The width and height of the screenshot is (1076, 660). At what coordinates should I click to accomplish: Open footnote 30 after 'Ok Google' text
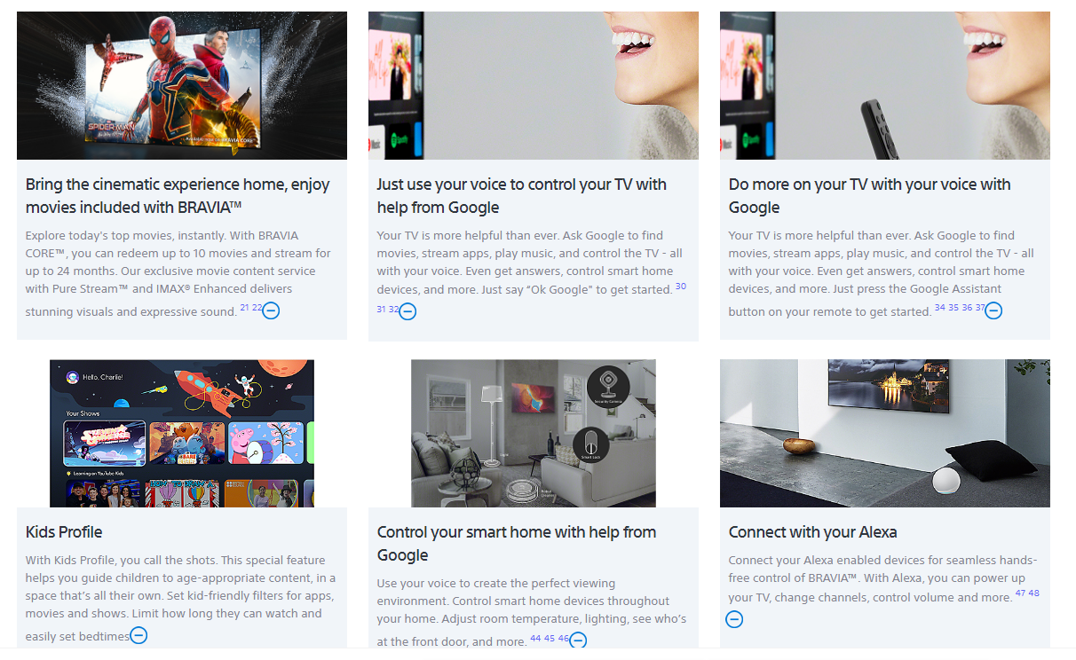click(x=680, y=287)
